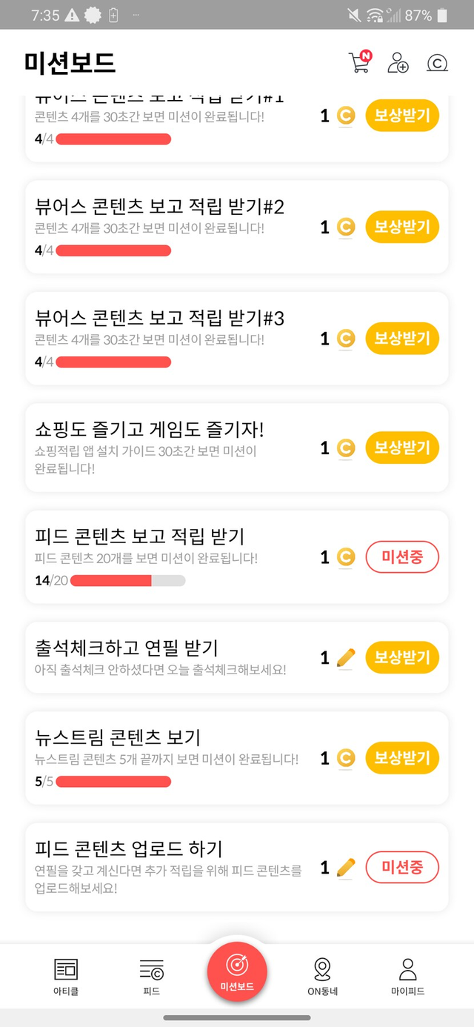Viewport: 474px width, 1027px height.
Task: Tap the add friend icon
Action: pyautogui.click(x=398, y=63)
